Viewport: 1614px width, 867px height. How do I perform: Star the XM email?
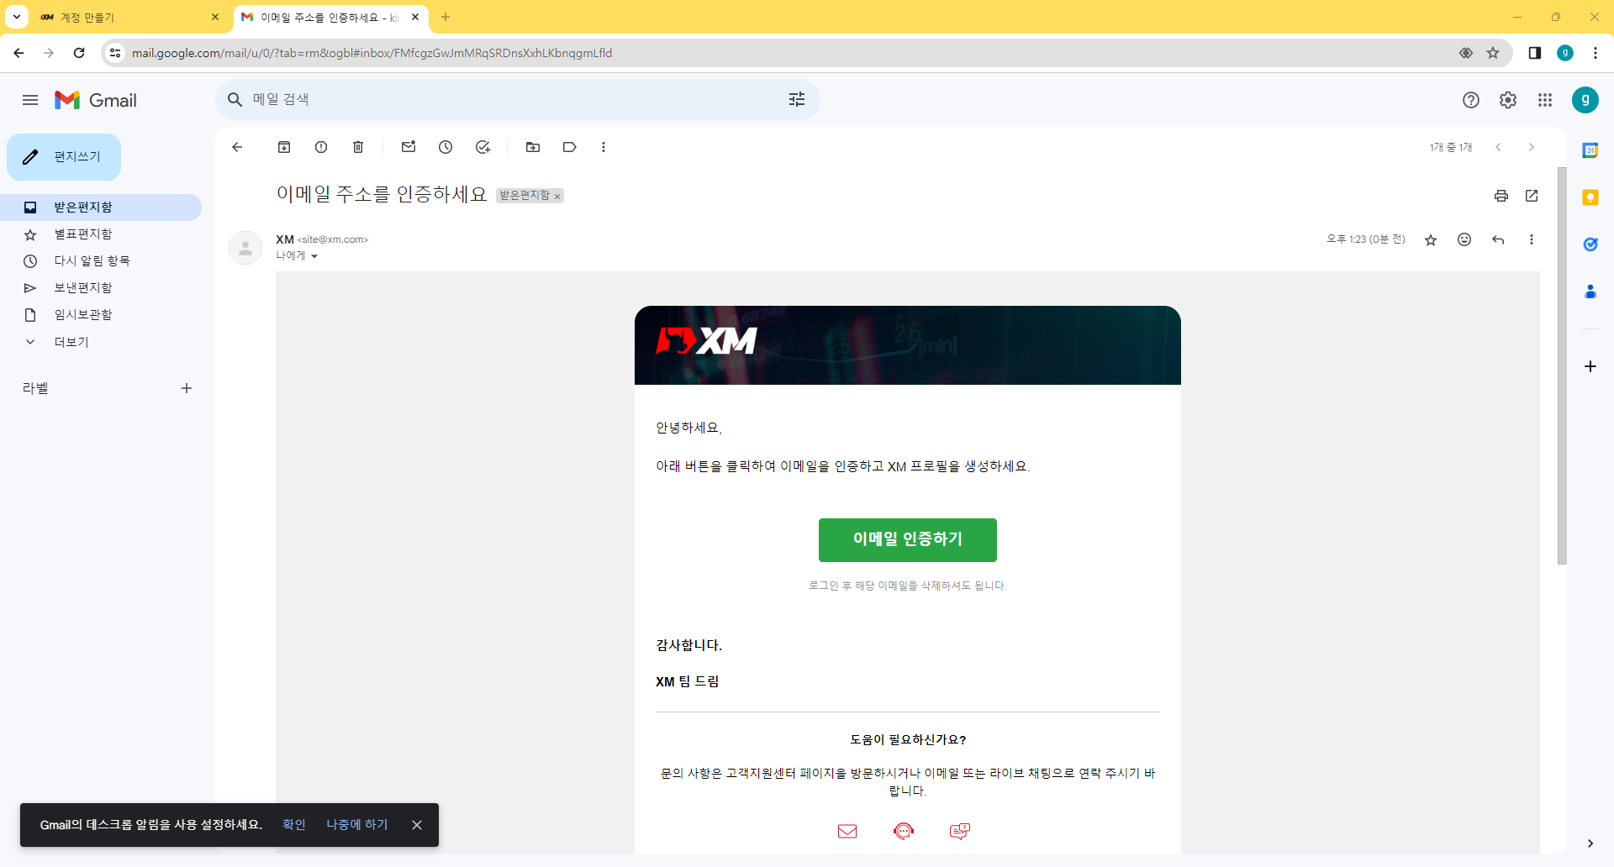pyautogui.click(x=1431, y=239)
